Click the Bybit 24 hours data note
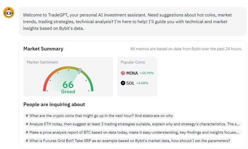Image resolution: width=248 pixels, height=149 pixels. [x=186, y=49]
